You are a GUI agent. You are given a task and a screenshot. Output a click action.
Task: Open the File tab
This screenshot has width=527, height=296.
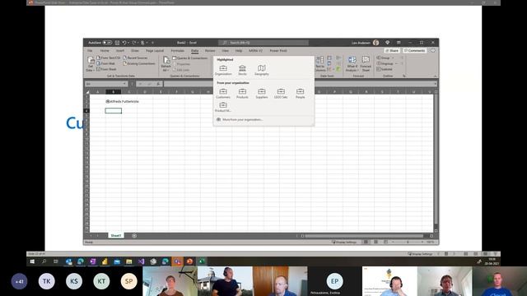point(90,51)
